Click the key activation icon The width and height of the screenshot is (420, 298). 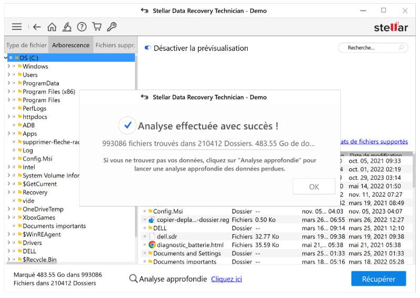pos(111,27)
